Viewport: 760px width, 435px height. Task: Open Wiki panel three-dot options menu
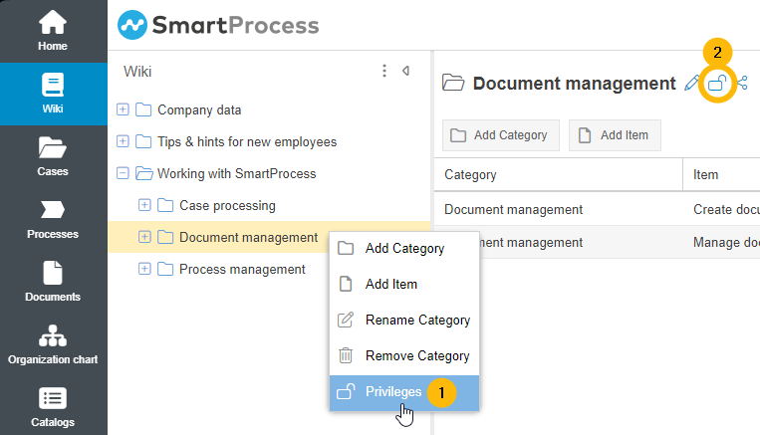pos(384,71)
